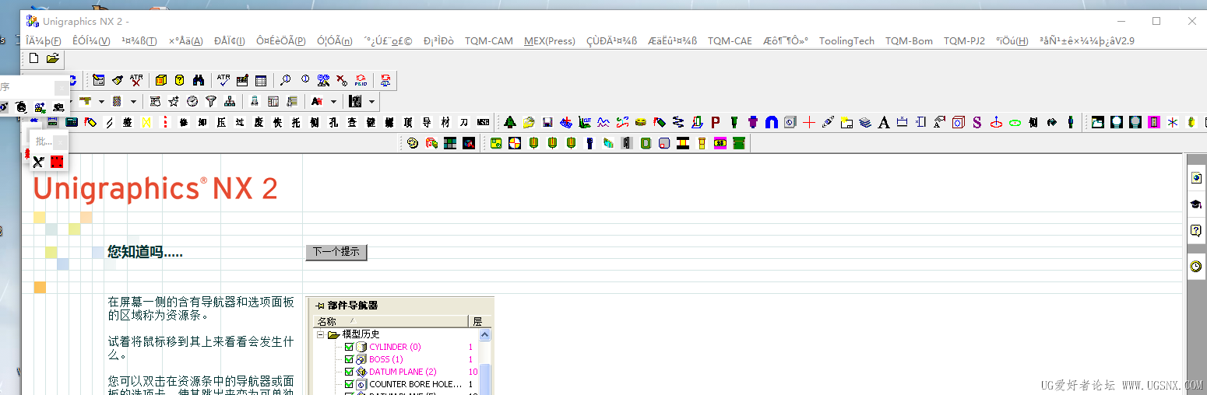Click the question mark resource bar icon
Viewport: 1207px width, 395px height.
[1196, 231]
